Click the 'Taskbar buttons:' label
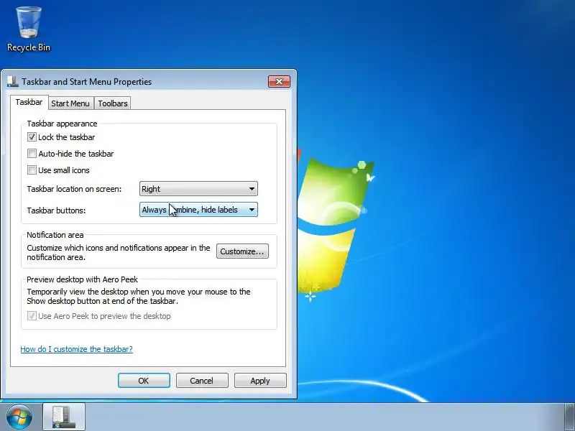575x431 pixels. point(56,210)
